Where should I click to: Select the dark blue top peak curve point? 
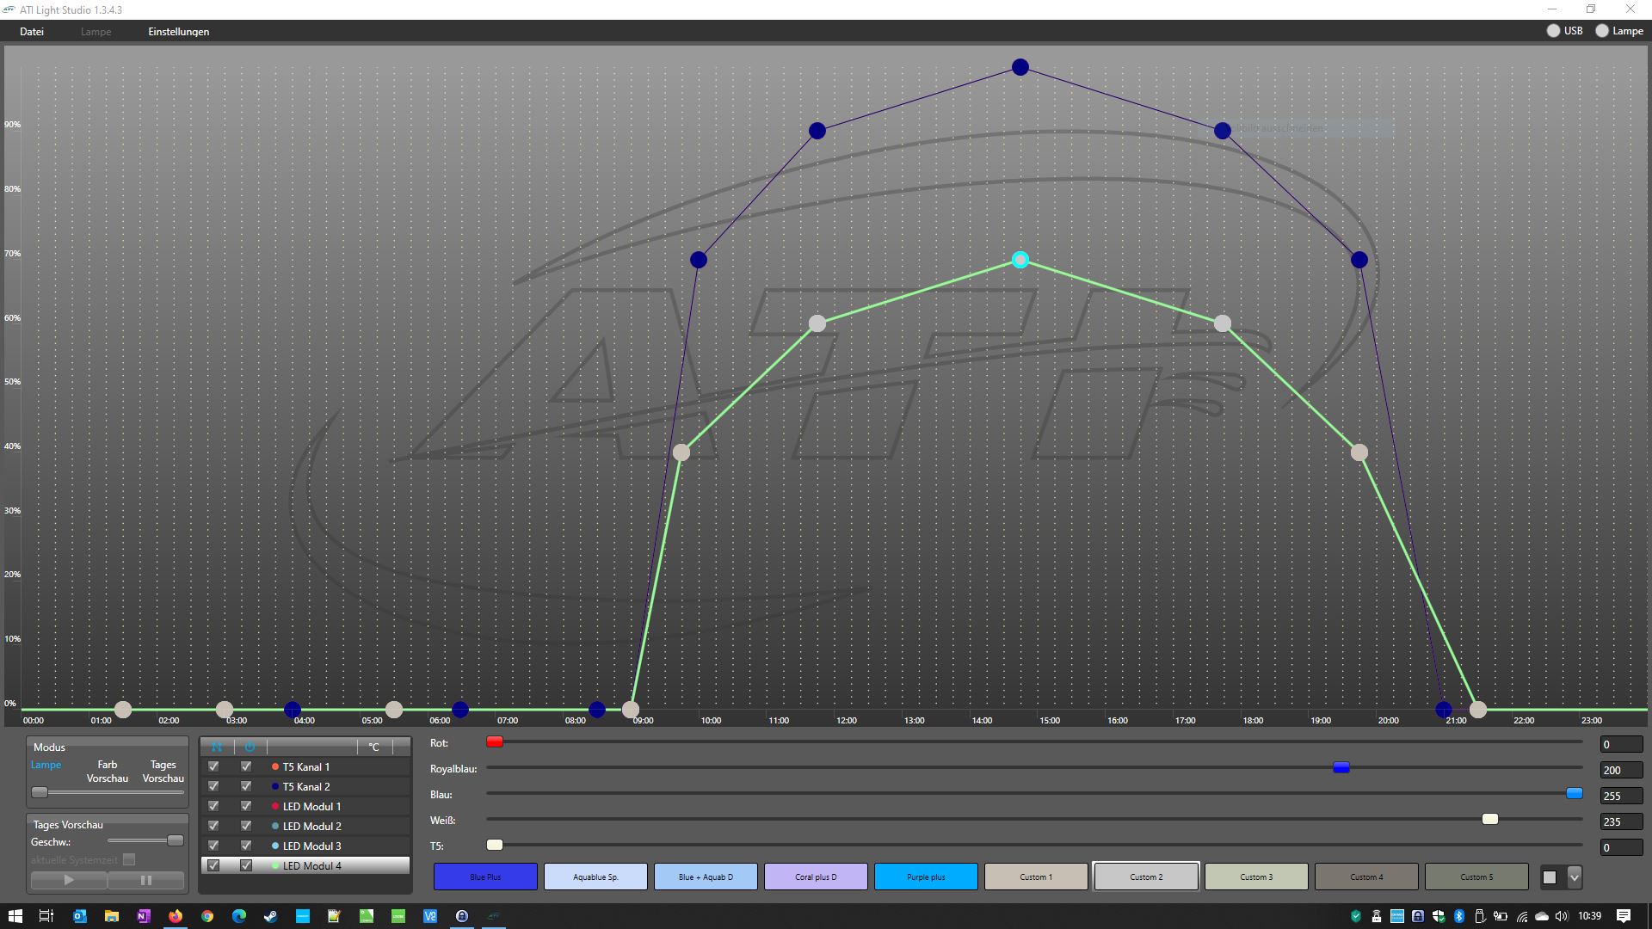coord(1020,67)
